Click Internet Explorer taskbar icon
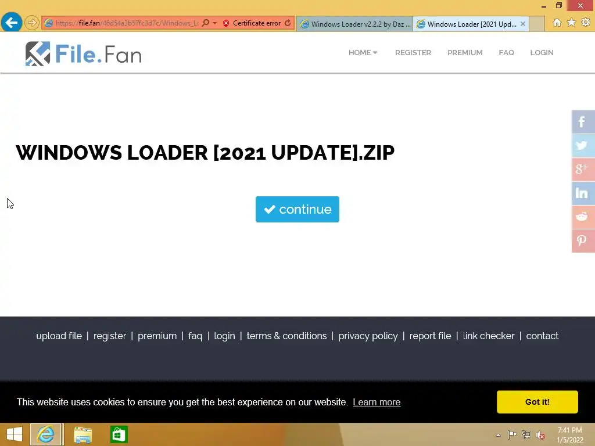Image resolution: width=595 pixels, height=446 pixels. point(46,434)
